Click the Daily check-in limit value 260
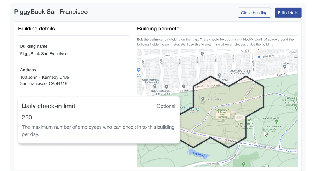 point(27,117)
